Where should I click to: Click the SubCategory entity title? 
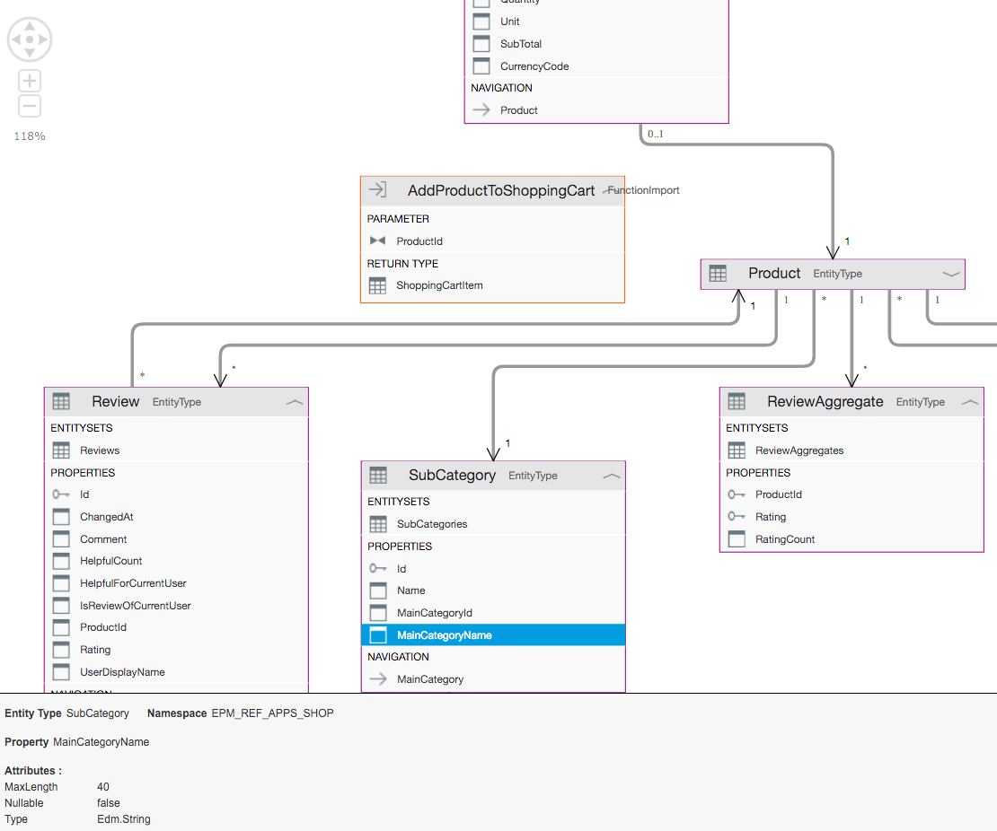[x=452, y=476]
